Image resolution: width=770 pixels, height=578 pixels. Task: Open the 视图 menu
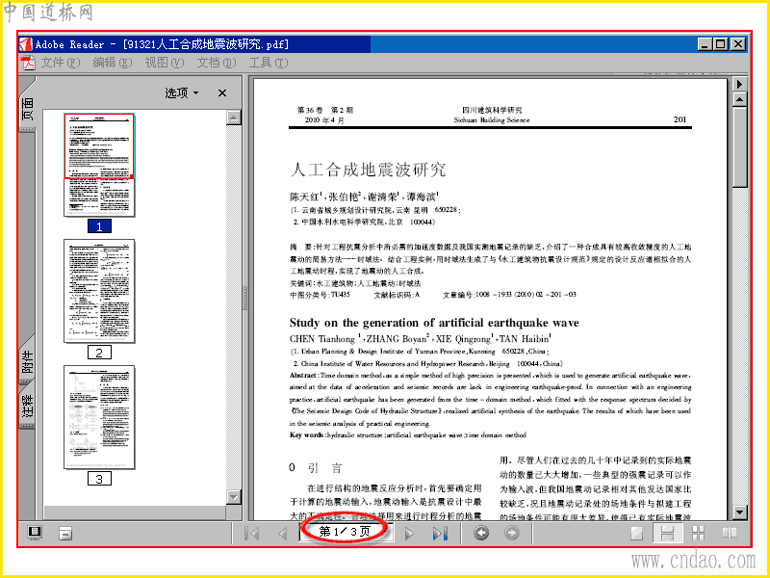tap(164, 63)
